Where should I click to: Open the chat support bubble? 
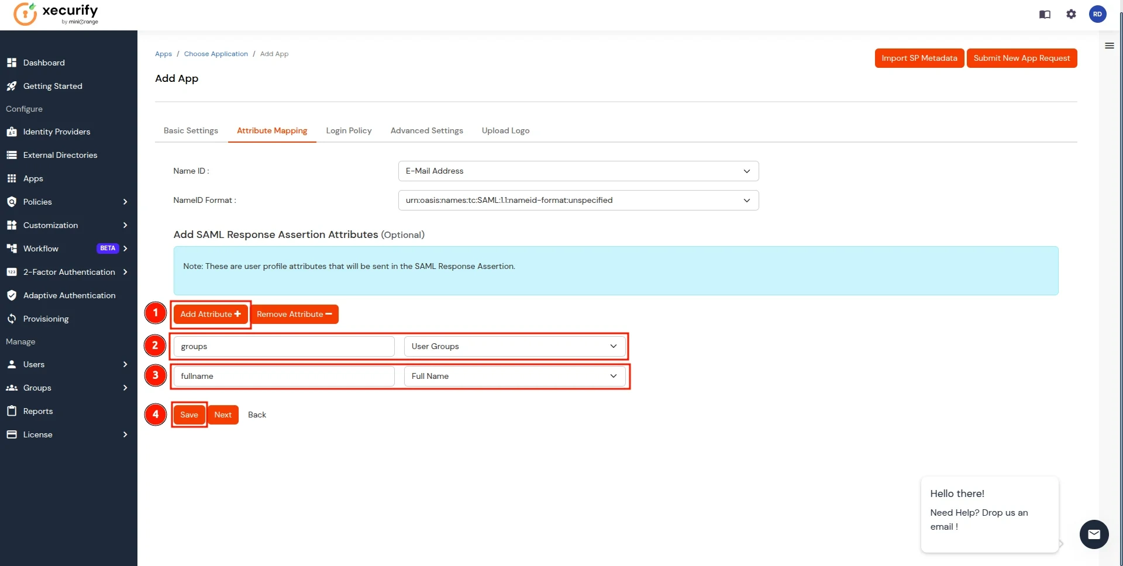click(x=1094, y=534)
